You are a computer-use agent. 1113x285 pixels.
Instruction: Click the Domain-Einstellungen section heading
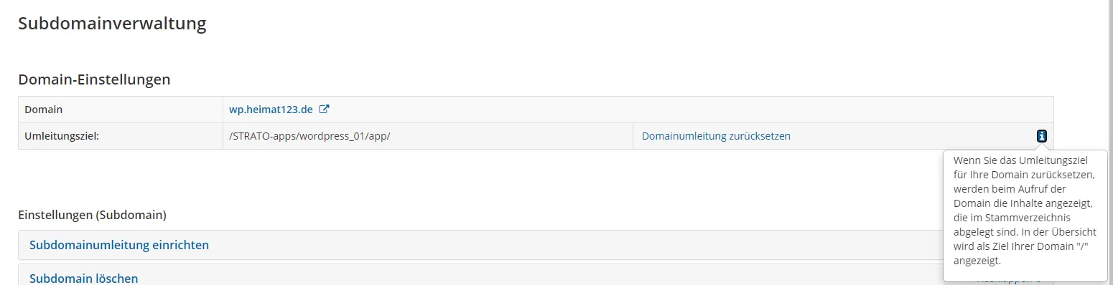[x=94, y=79]
